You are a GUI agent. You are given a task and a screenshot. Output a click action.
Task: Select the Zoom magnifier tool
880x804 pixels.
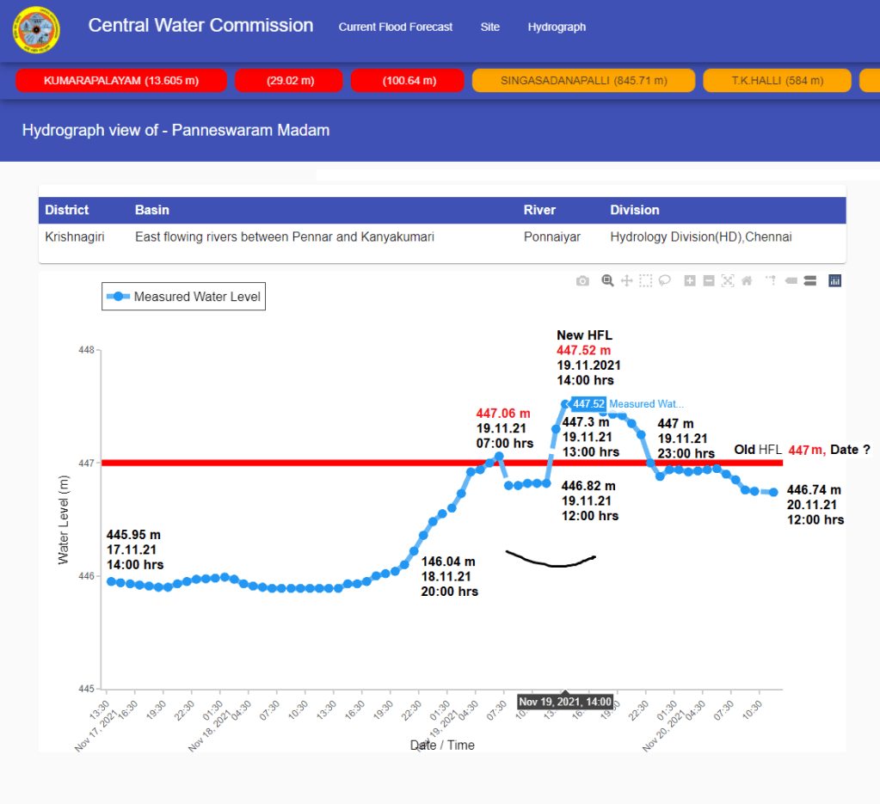pyautogui.click(x=607, y=280)
